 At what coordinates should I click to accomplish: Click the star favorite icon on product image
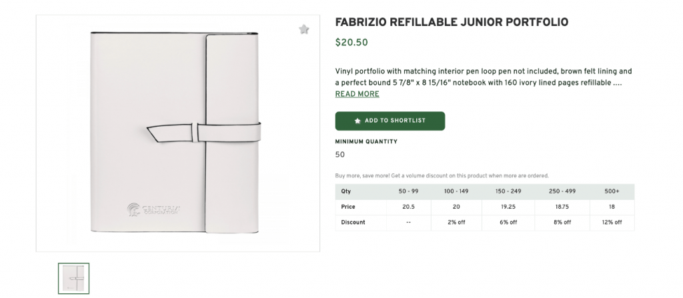point(304,29)
